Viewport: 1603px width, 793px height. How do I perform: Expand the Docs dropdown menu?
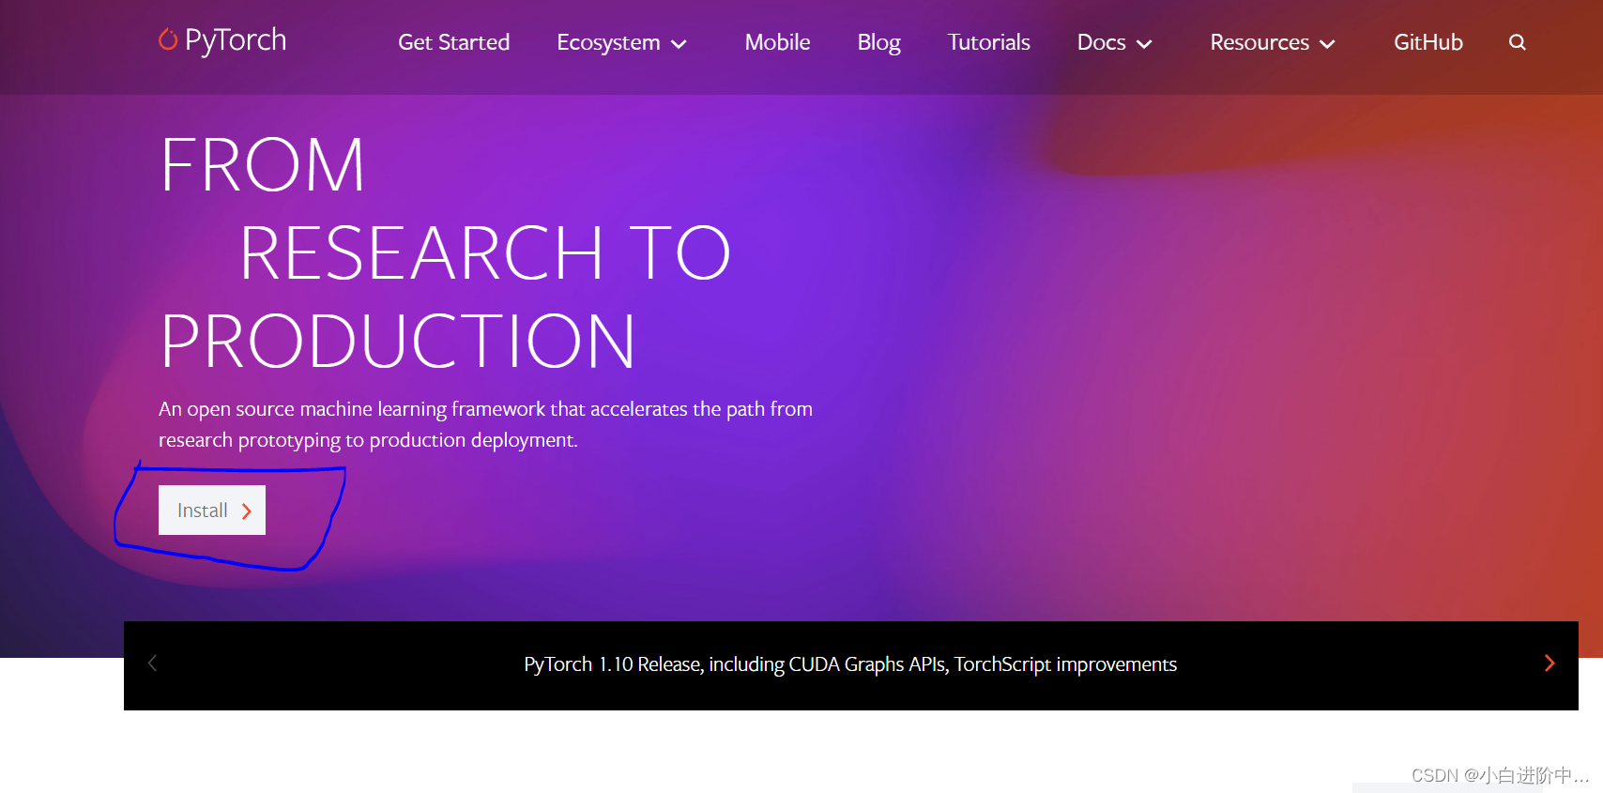pos(1115,42)
